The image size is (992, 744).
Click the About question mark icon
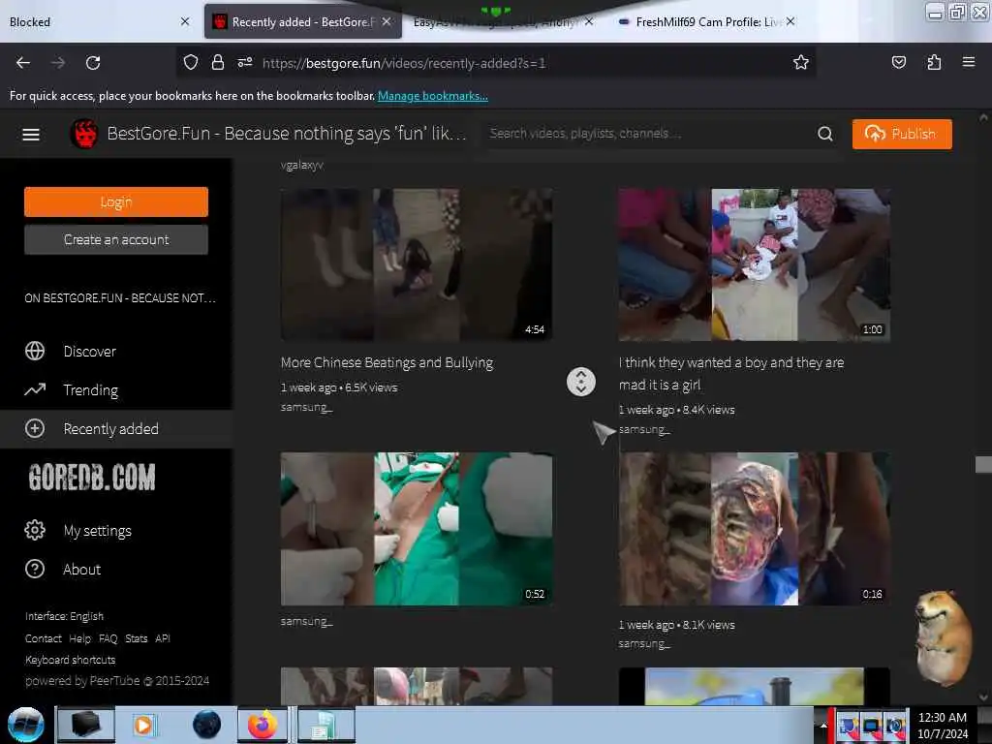(35, 569)
